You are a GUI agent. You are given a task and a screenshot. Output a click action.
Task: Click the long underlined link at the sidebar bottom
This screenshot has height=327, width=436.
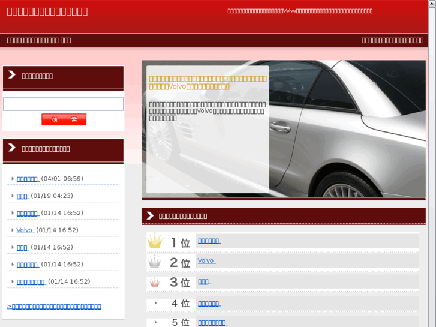(54, 307)
